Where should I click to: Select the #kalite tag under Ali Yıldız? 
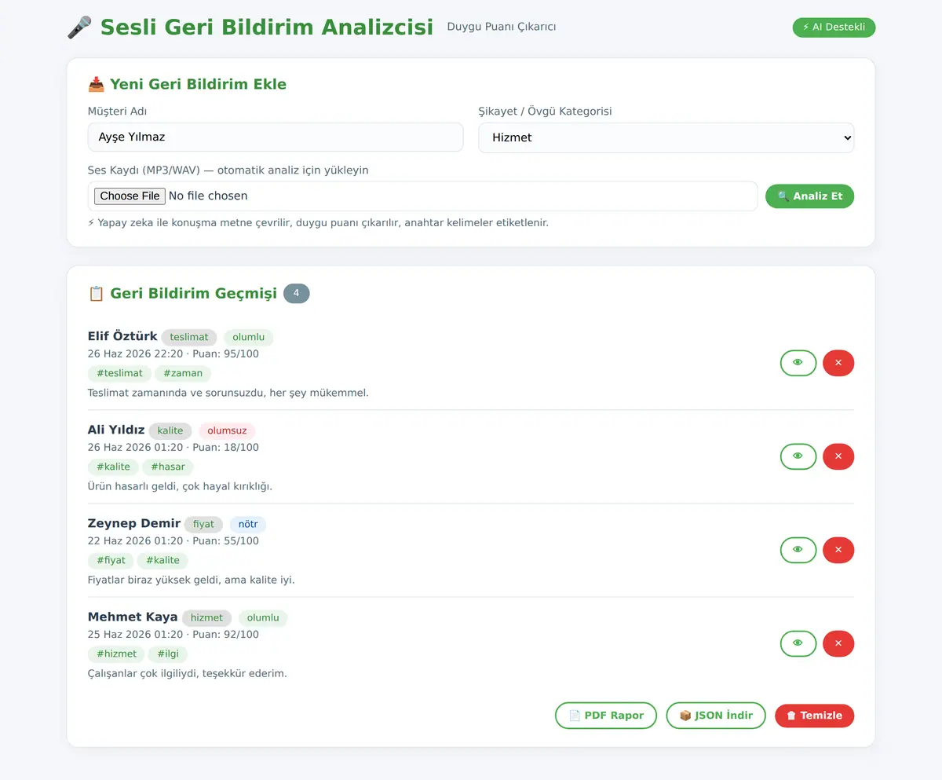(x=113, y=467)
